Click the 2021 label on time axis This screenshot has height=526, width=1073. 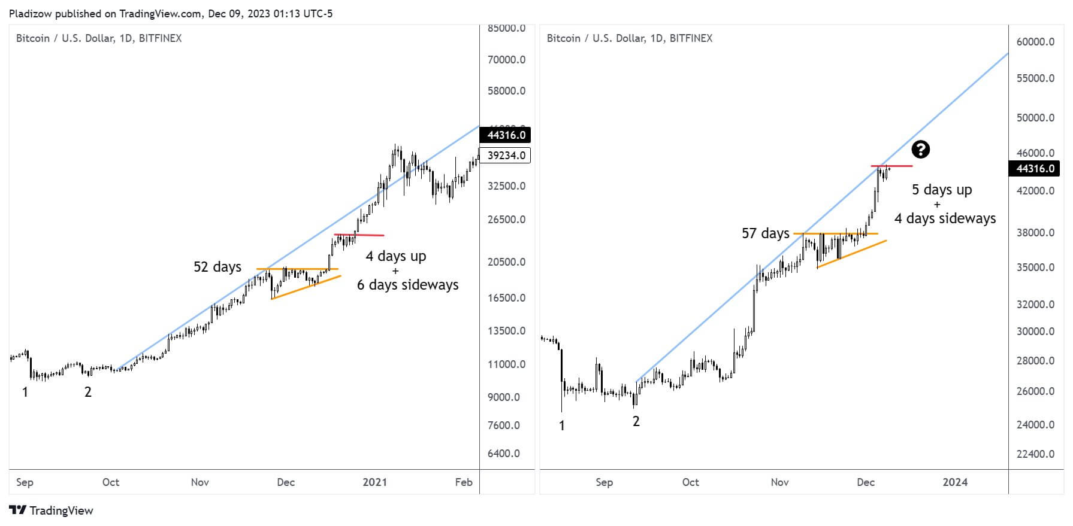(x=375, y=482)
